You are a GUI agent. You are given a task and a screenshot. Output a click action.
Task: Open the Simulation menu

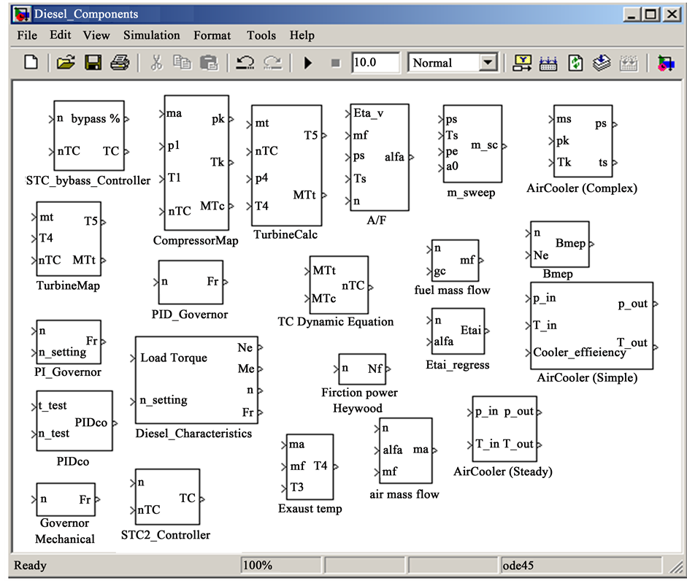(x=151, y=35)
